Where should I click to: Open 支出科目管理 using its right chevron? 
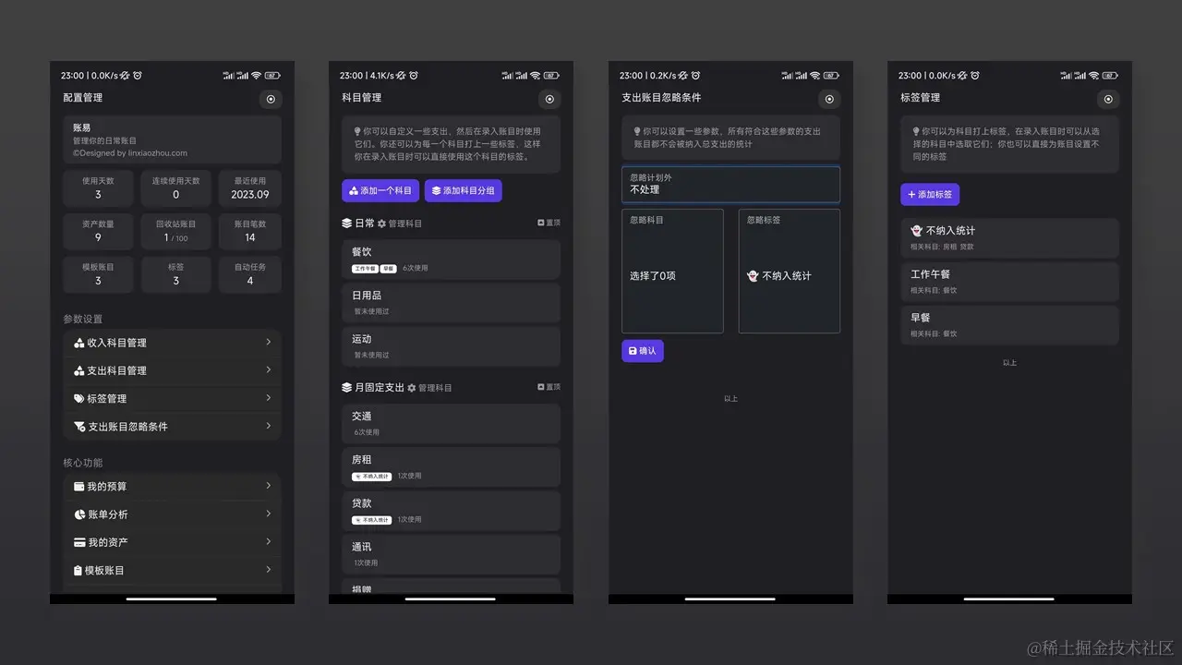[269, 369]
